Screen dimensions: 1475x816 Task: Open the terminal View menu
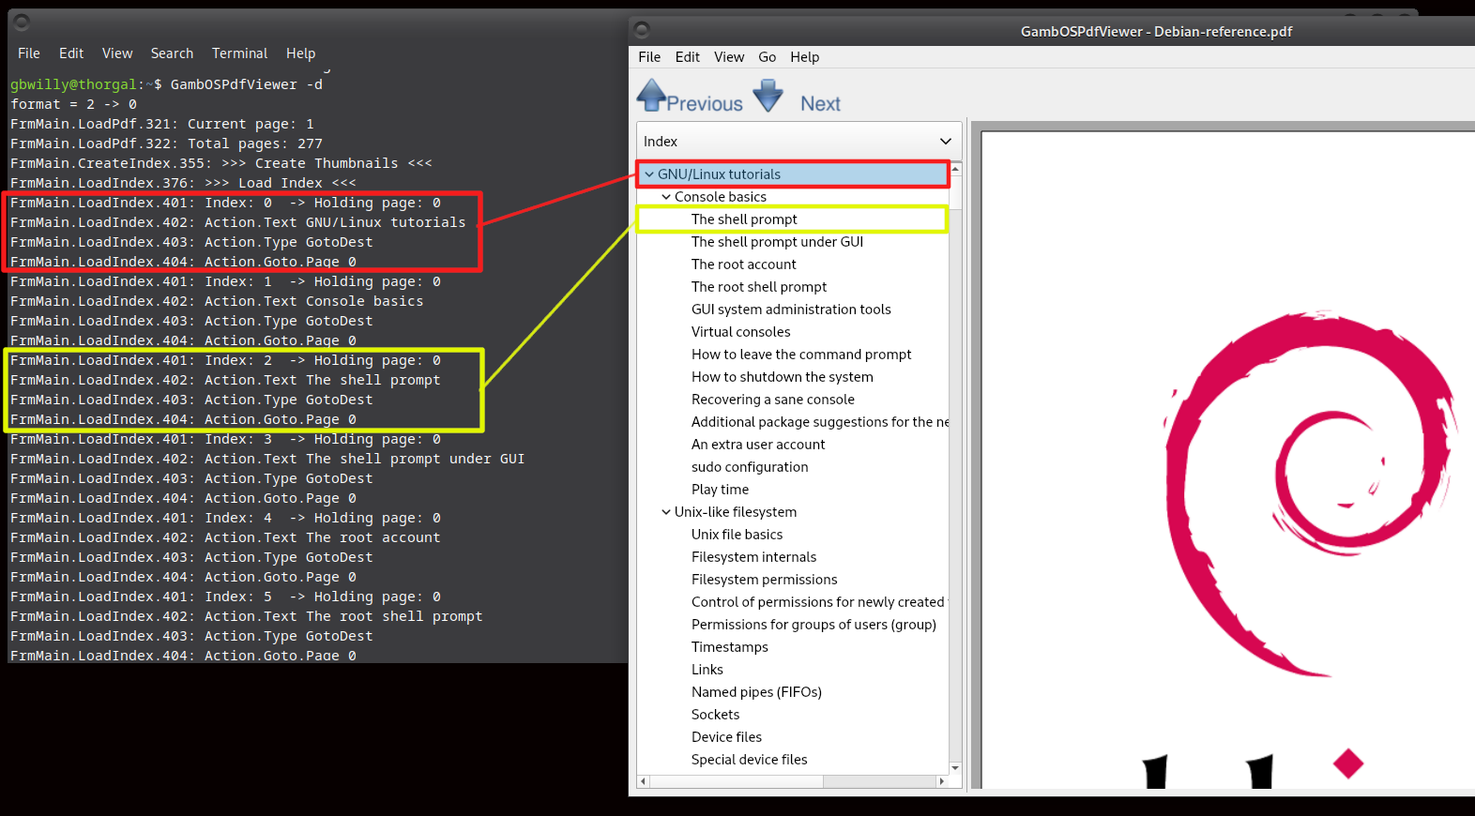pos(117,53)
